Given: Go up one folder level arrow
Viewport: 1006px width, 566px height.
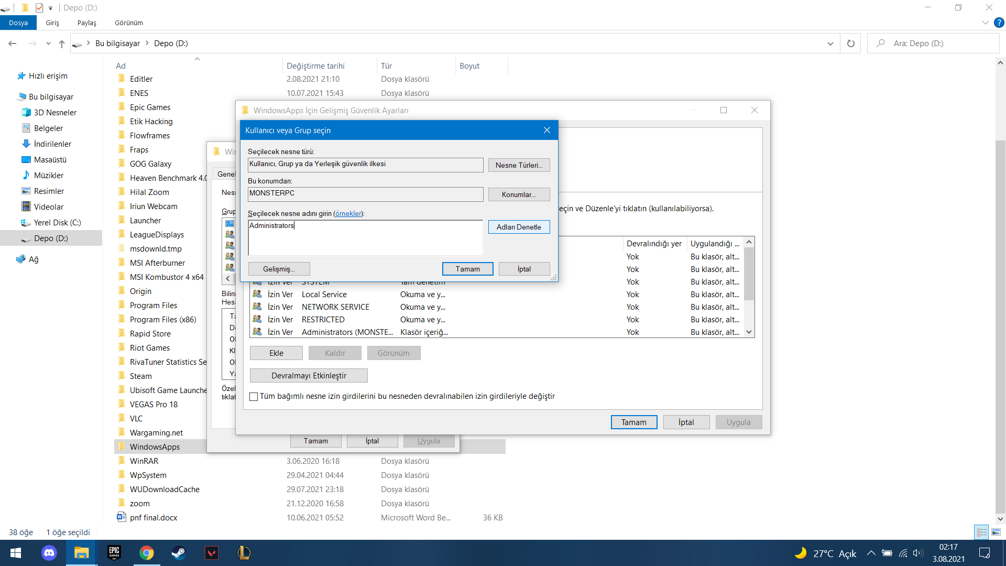Looking at the screenshot, I should (62, 43).
